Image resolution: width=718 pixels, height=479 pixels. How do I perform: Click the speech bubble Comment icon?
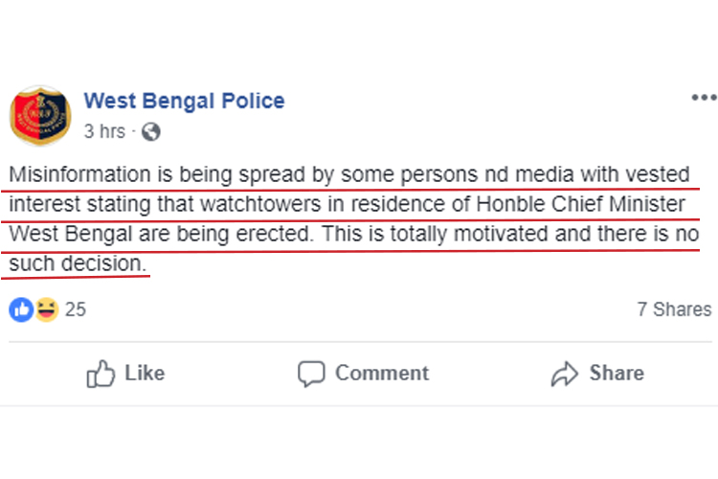(x=311, y=373)
